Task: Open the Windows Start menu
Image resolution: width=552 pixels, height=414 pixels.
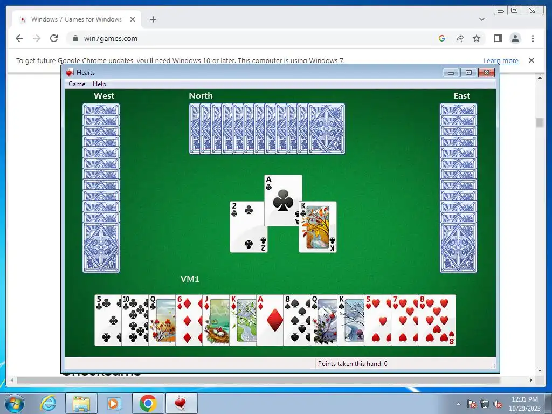Action: click(14, 404)
